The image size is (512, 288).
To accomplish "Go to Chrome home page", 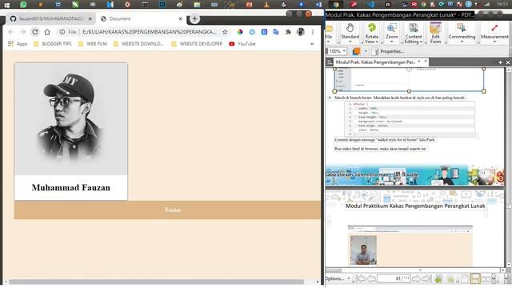I will click(x=47, y=32).
